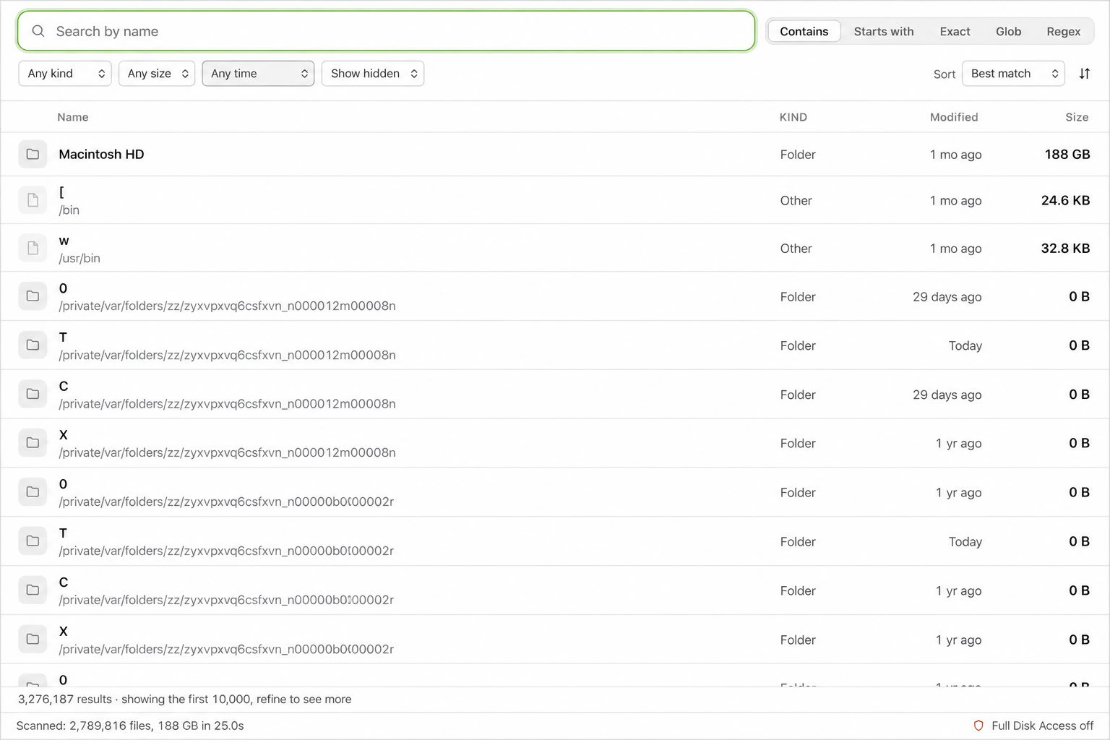Image resolution: width=1110 pixels, height=740 pixels.
Task: Expand the Any time filter dropdown
Action: point(258,74)
